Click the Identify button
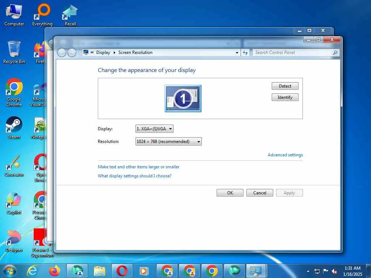This screenshot has height=278, width=371. (285, 97)
